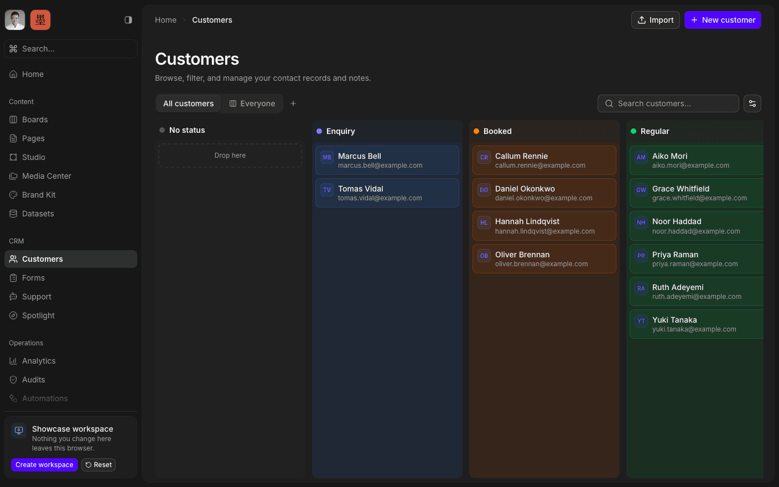Open the Daniel Okonkwo customer card
This screenshot has width=779, height=487.
tap(544, 193)
